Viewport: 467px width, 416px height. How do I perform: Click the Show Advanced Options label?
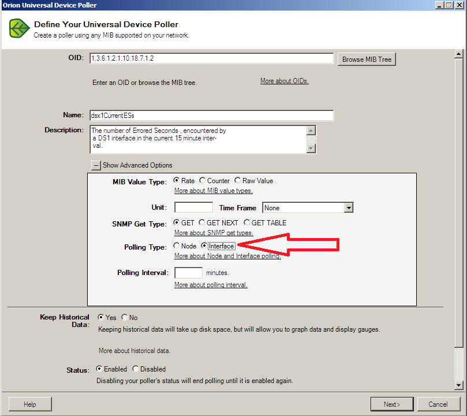pyautogui.click(x=137, y=165)
